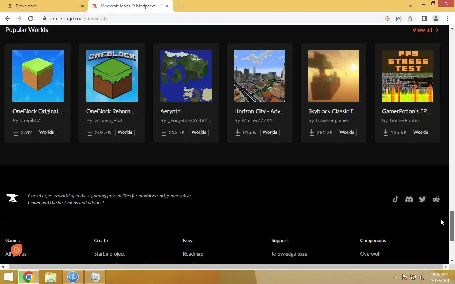Expand the Chrome tab search chevron

(x=411, y=6)
